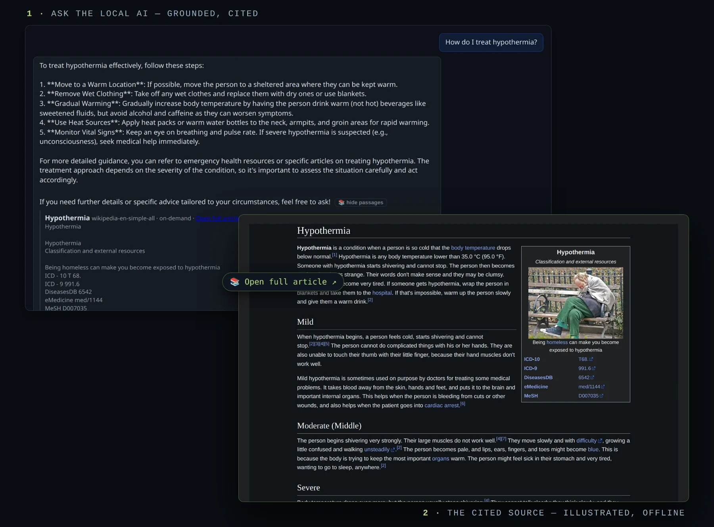Open citation [6] after 'cardiac arrest'
The height and width of the screenshot is (527, 714).
463,404
